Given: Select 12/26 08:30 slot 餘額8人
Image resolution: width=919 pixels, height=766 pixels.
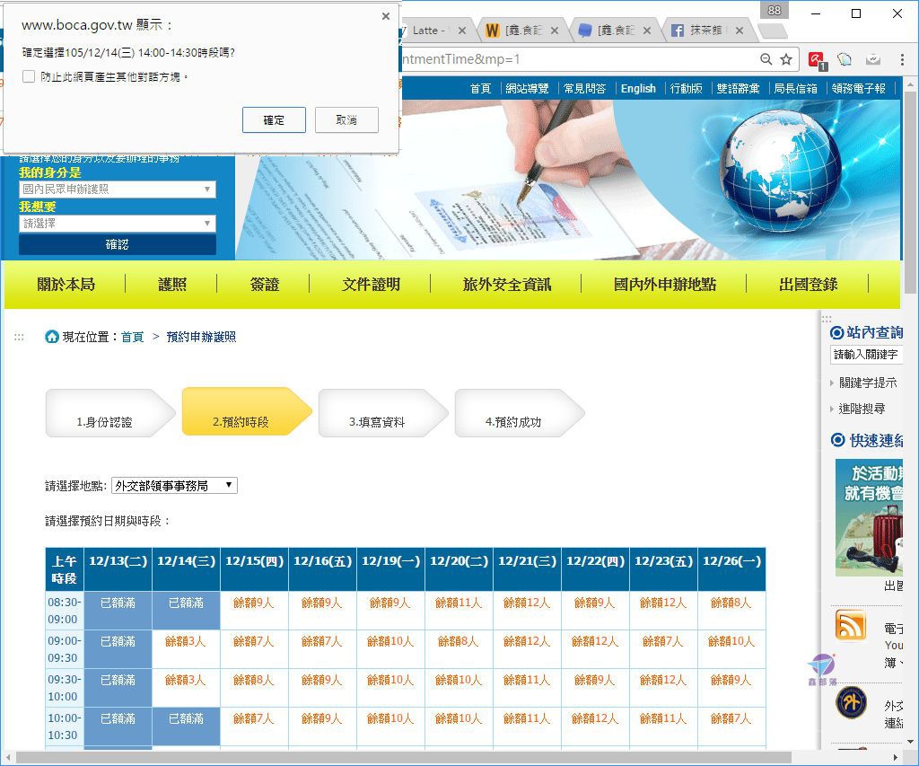Looking at the screenshot, I should [x=731, y=603].
